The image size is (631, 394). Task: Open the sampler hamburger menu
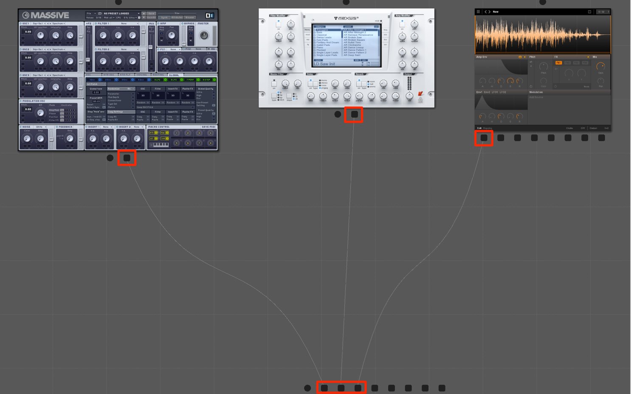coord(479,11)
